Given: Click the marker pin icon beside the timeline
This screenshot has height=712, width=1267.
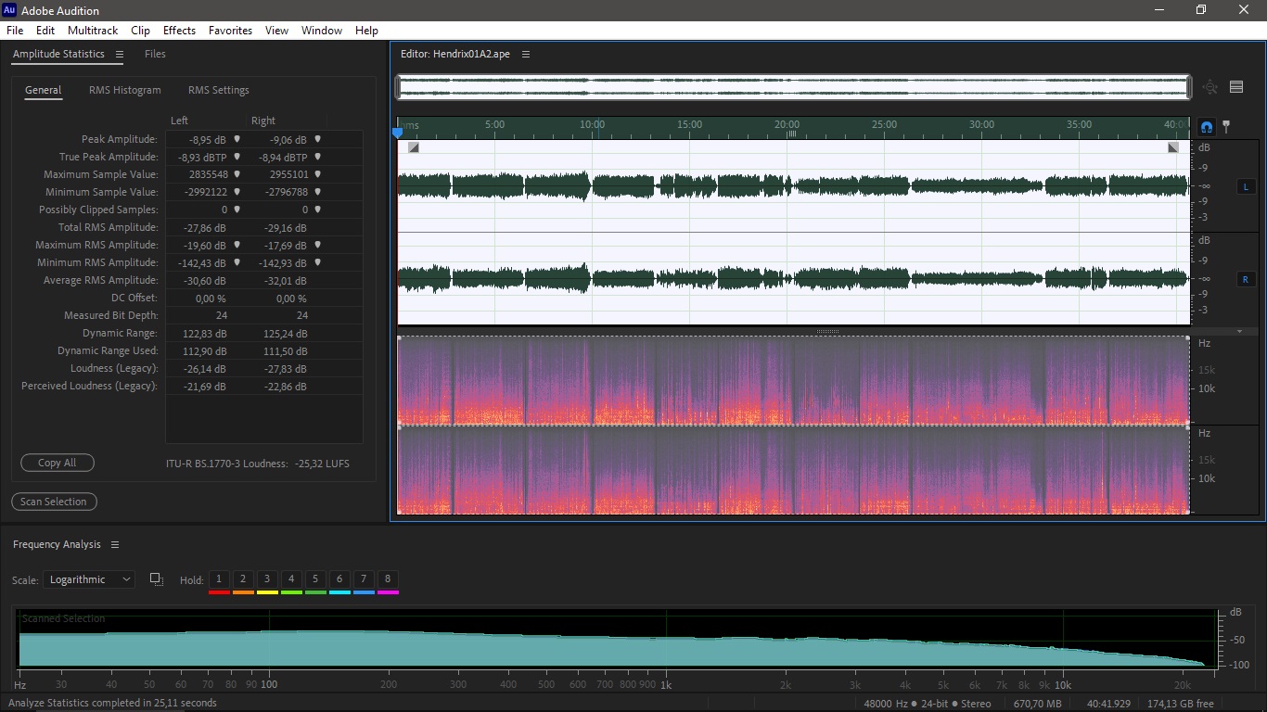Looking at the screenshot, I should pos(1226,126).
